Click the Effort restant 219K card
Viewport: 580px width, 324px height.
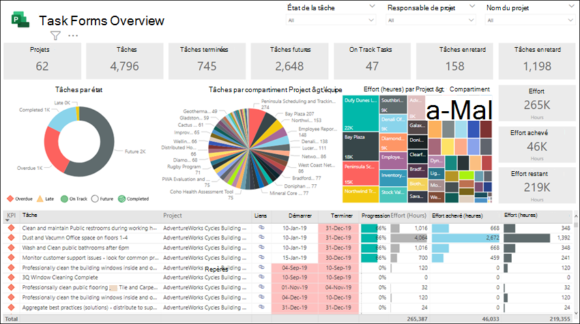tap(537, 186)
